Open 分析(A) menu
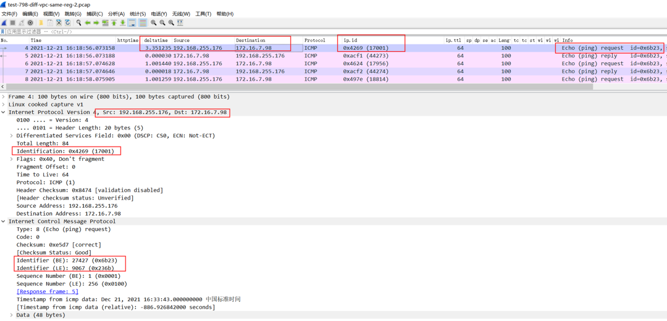Viewport: 667px width, 321px height. [117, 14]
